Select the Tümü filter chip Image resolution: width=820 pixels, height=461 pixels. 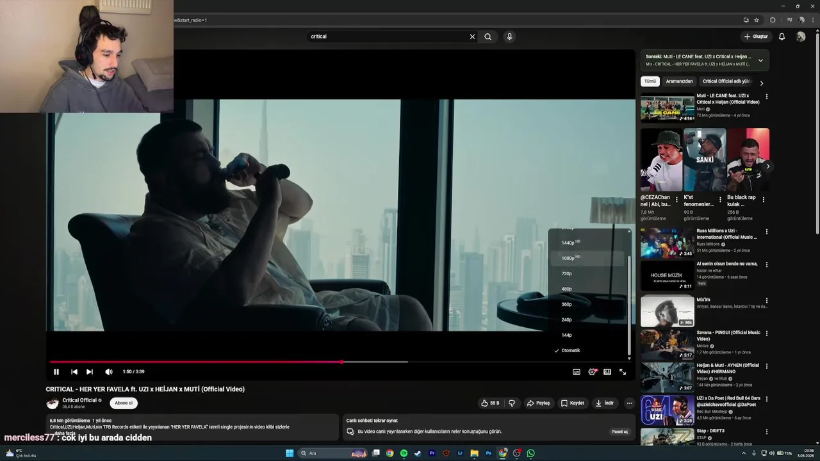(x=650, y=81)
